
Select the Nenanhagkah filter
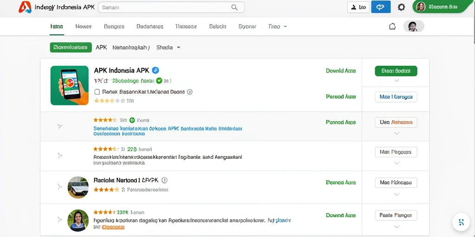coord(131,48)
